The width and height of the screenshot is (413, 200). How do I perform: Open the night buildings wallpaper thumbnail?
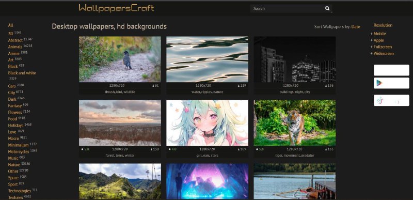(294, 59)
